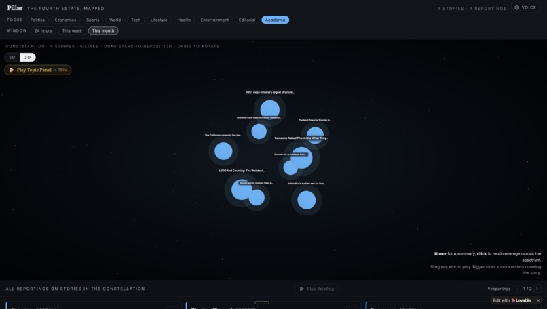This screenshot has height=309, width=547.
Task: Switch constellation to 2D view
Action: (x=12, y=57)
